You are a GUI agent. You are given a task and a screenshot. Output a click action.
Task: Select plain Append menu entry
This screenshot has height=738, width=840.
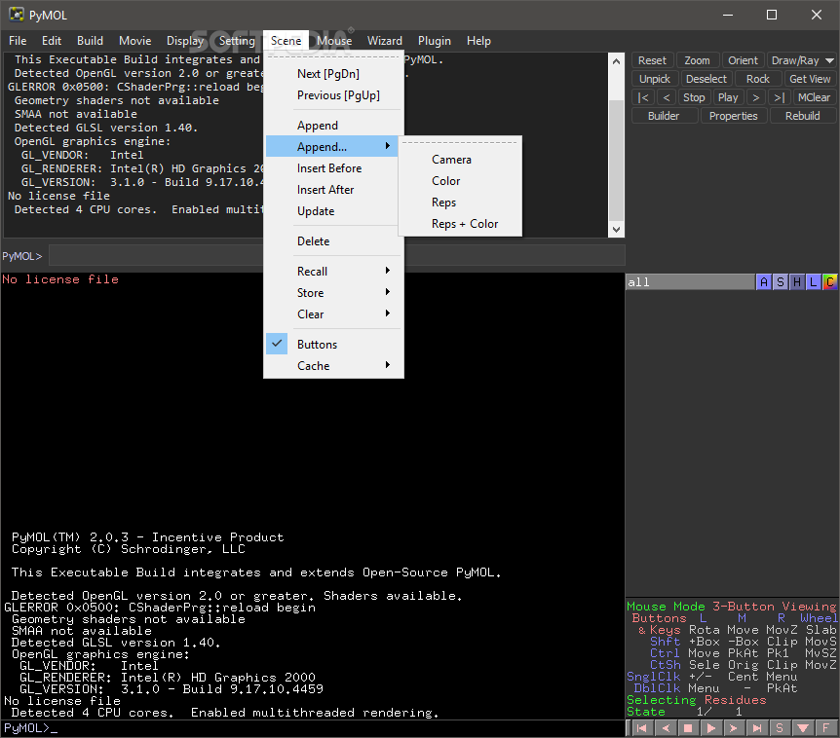pos(333,126)
